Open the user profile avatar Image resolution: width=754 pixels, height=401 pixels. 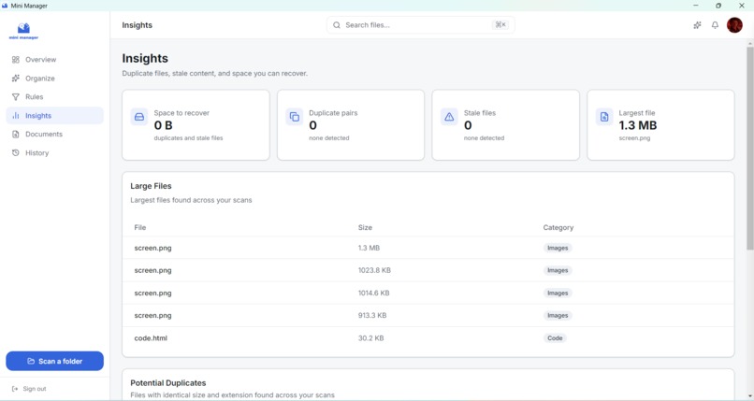[x=734, y=25]
